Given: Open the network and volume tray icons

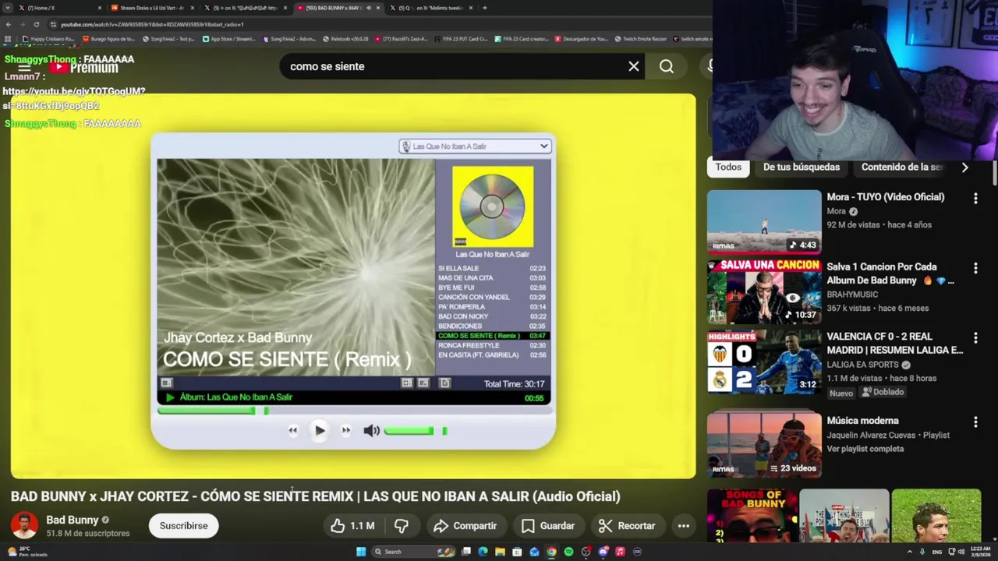Looking at the screenshot, I should [x=956, y=552].
